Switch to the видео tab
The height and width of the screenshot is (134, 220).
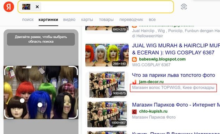[69, 20]
